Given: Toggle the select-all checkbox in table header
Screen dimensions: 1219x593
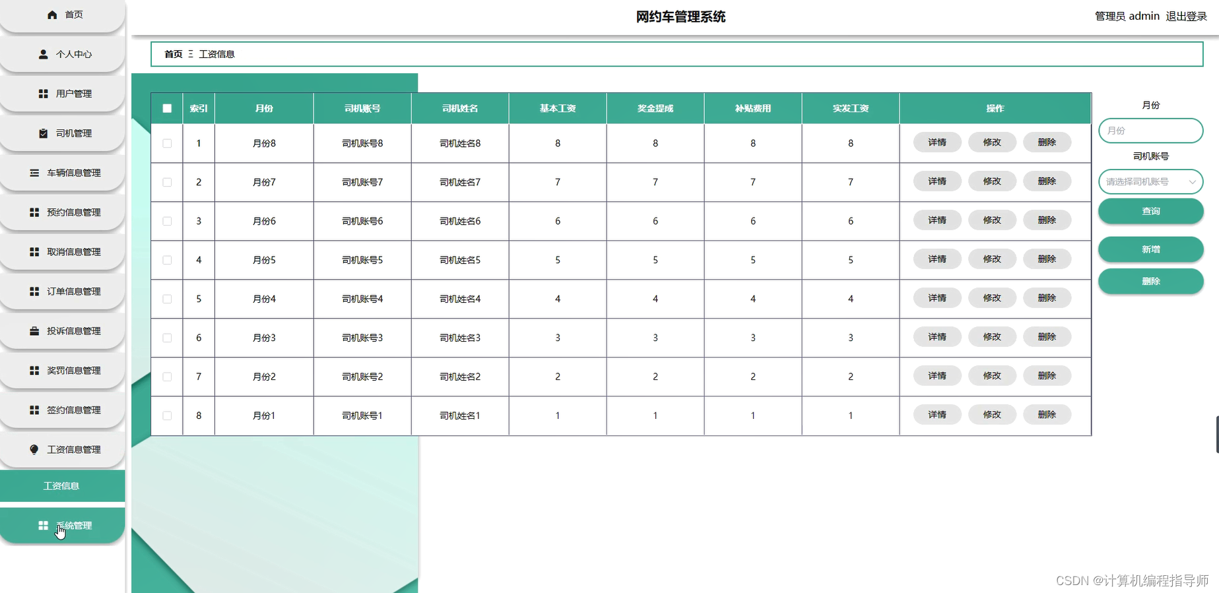Looking at the screenshot, I should coord(167,109).
